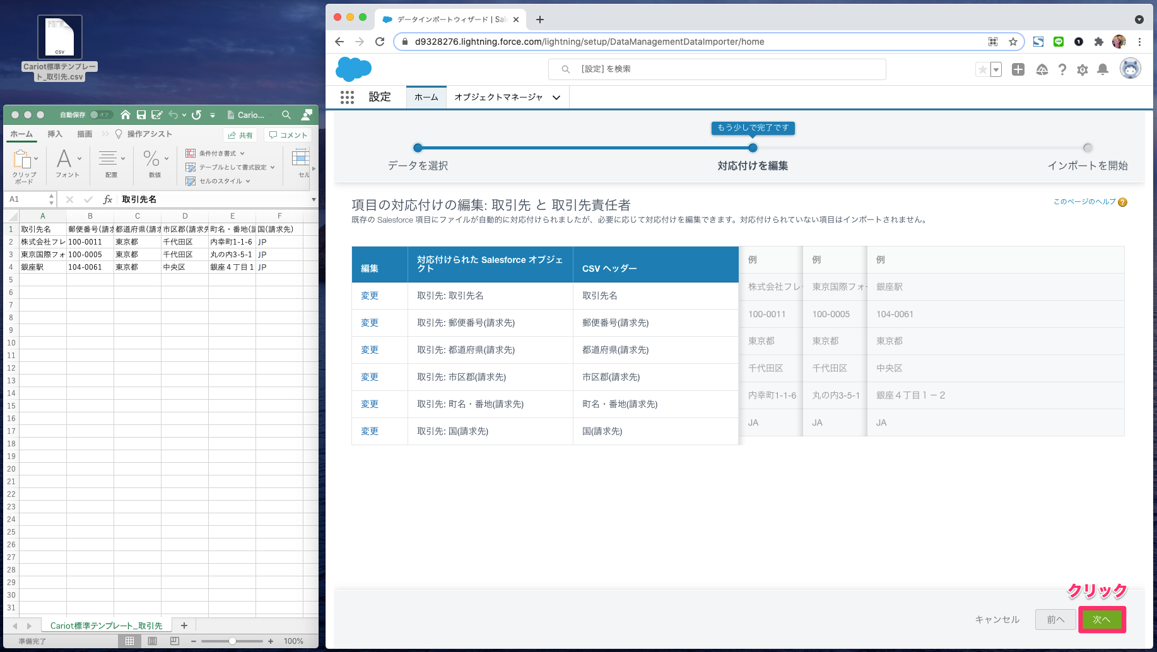The width and height of the screenshot is (1157, 652).
Task: Click the LINE extension icon in Chrome
Action: click(x=1059, y=42)
